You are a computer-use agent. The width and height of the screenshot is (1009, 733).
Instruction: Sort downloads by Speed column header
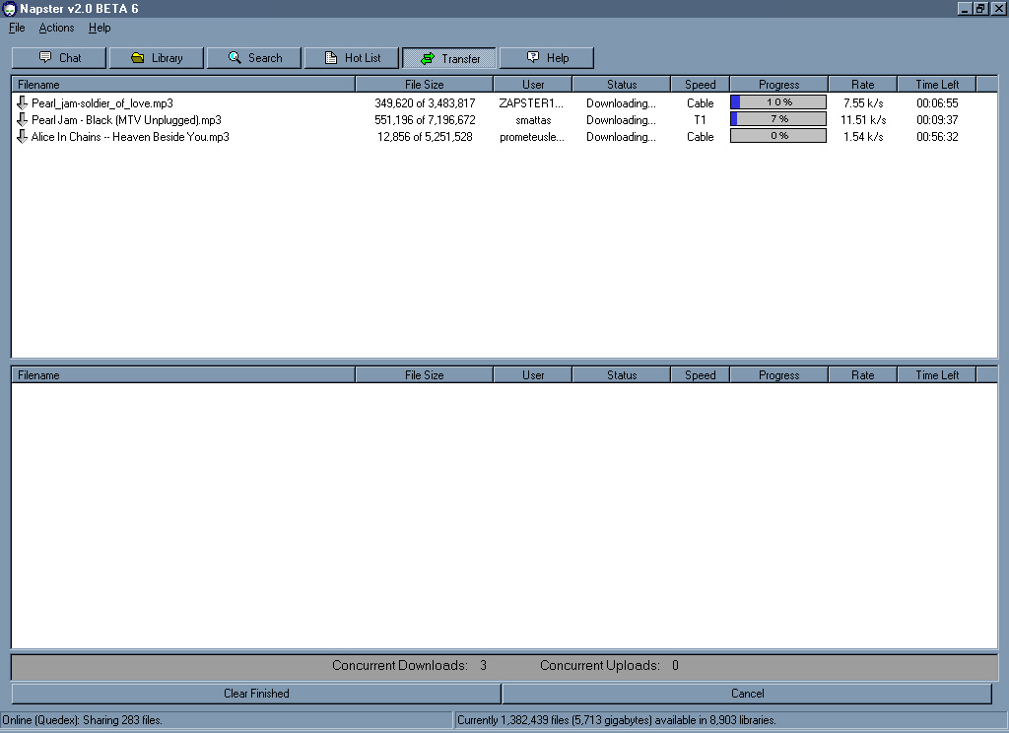(701, 85)
